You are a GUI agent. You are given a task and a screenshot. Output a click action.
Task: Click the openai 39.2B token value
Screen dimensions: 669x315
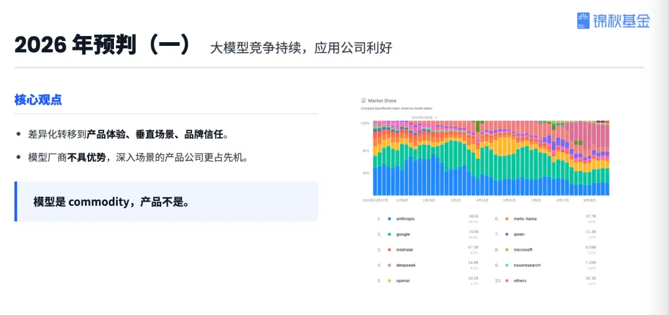473,278
